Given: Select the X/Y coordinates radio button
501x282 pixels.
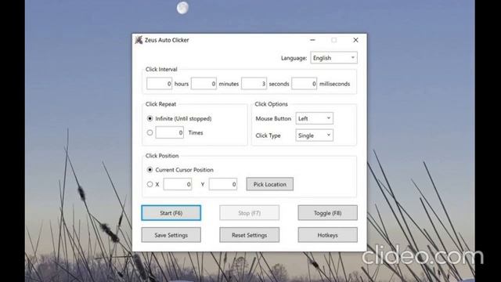Looking at the screenshot, I should pyautogui.click(x=150, y=184).
